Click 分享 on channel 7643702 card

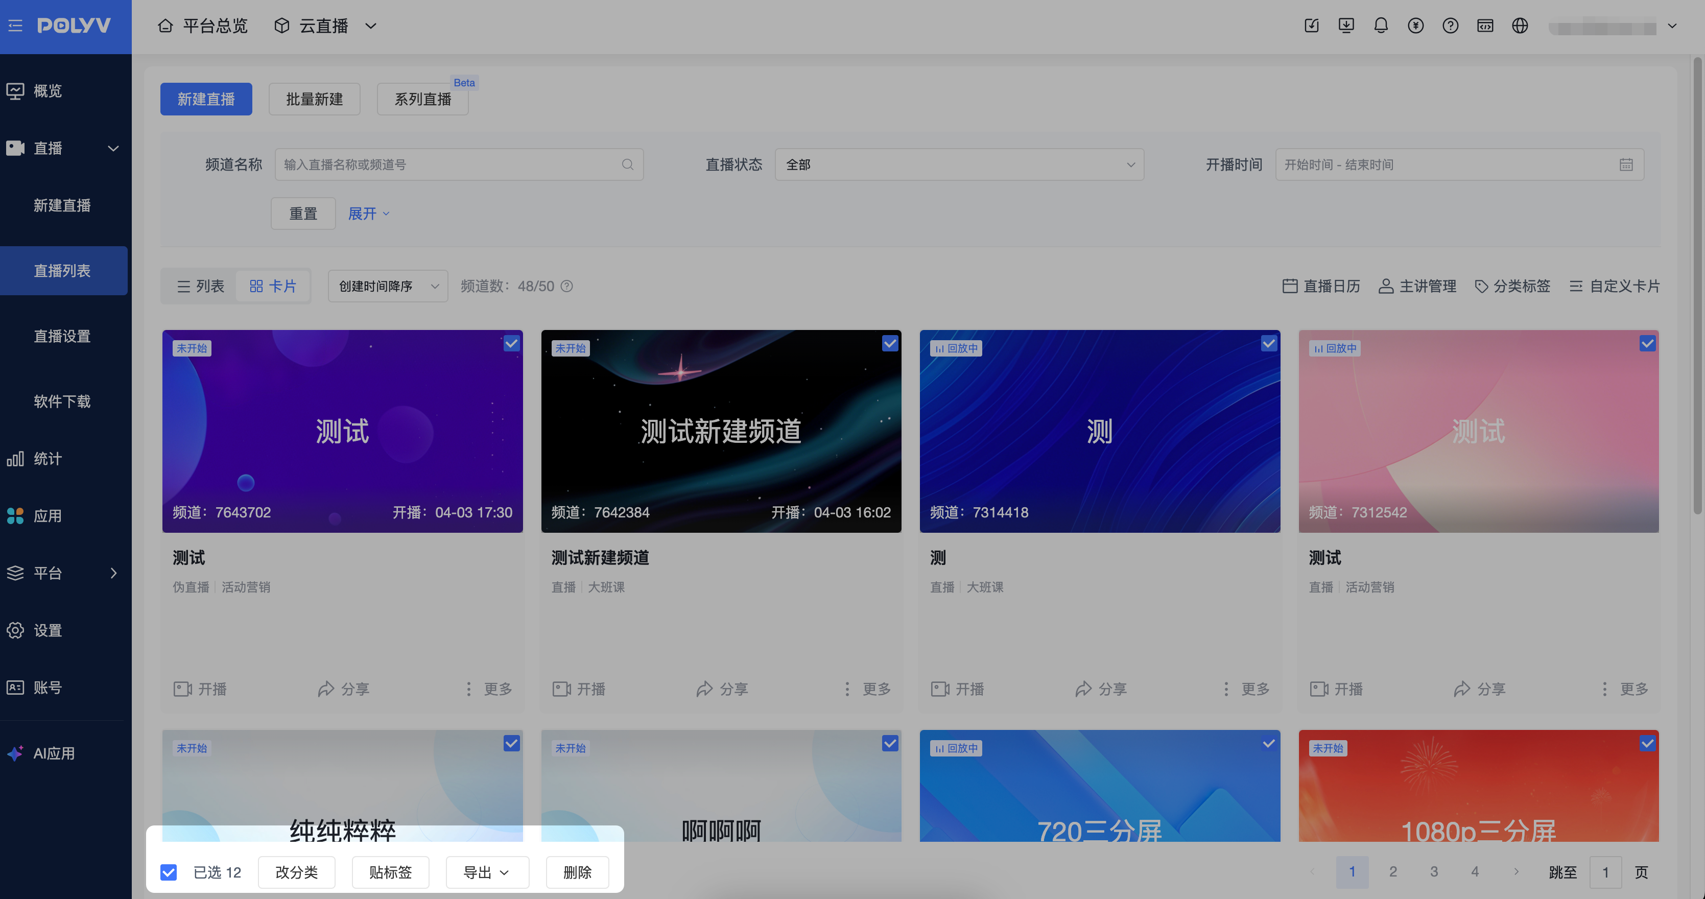coord(343,689)
